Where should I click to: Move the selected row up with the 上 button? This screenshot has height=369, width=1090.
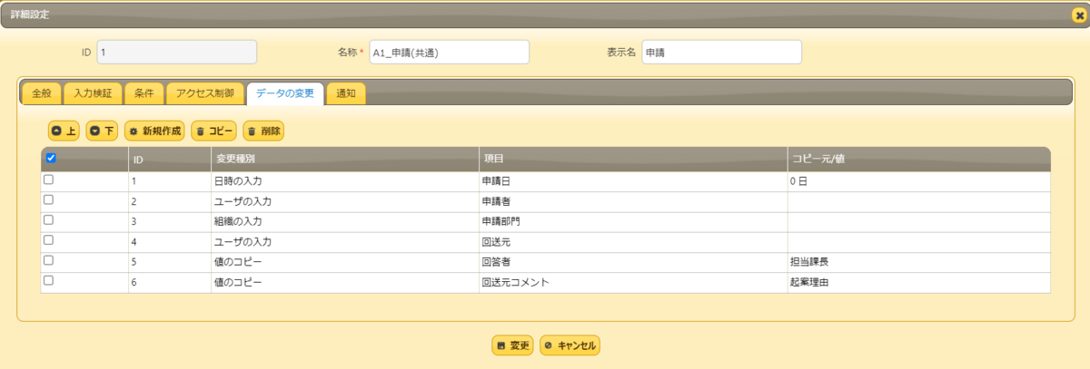click(64, 131)
